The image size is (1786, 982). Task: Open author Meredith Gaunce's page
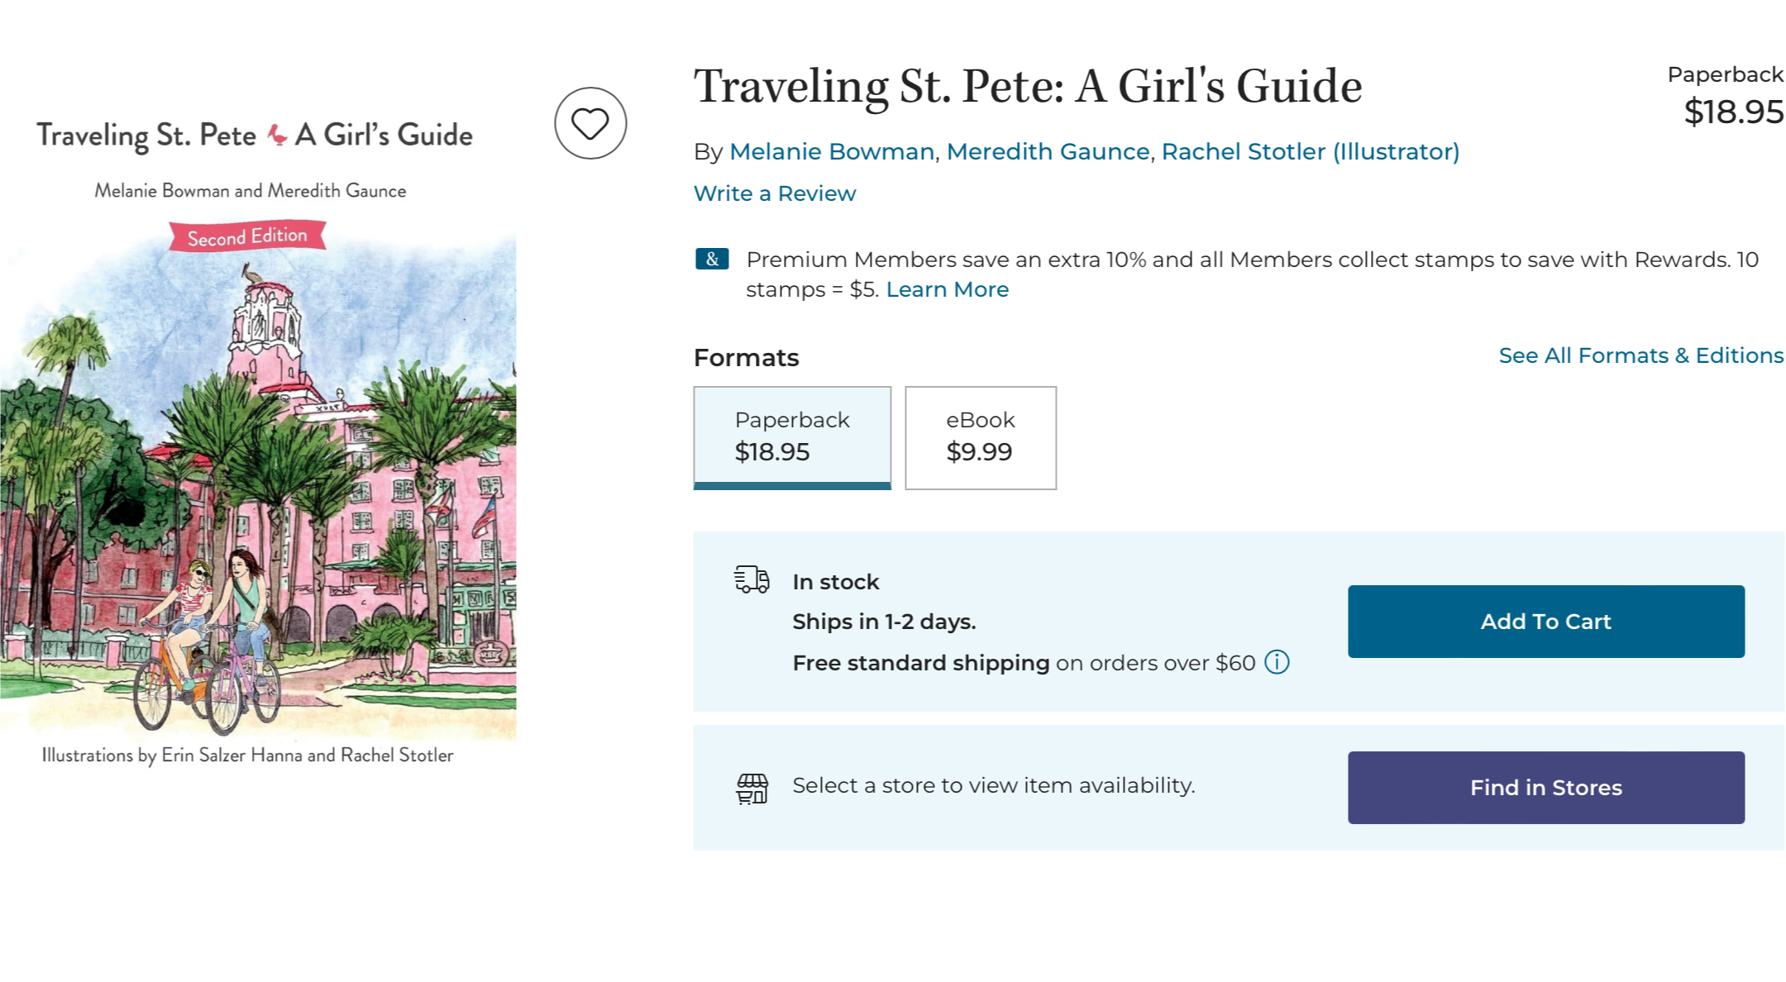(x=1048, y=152)
